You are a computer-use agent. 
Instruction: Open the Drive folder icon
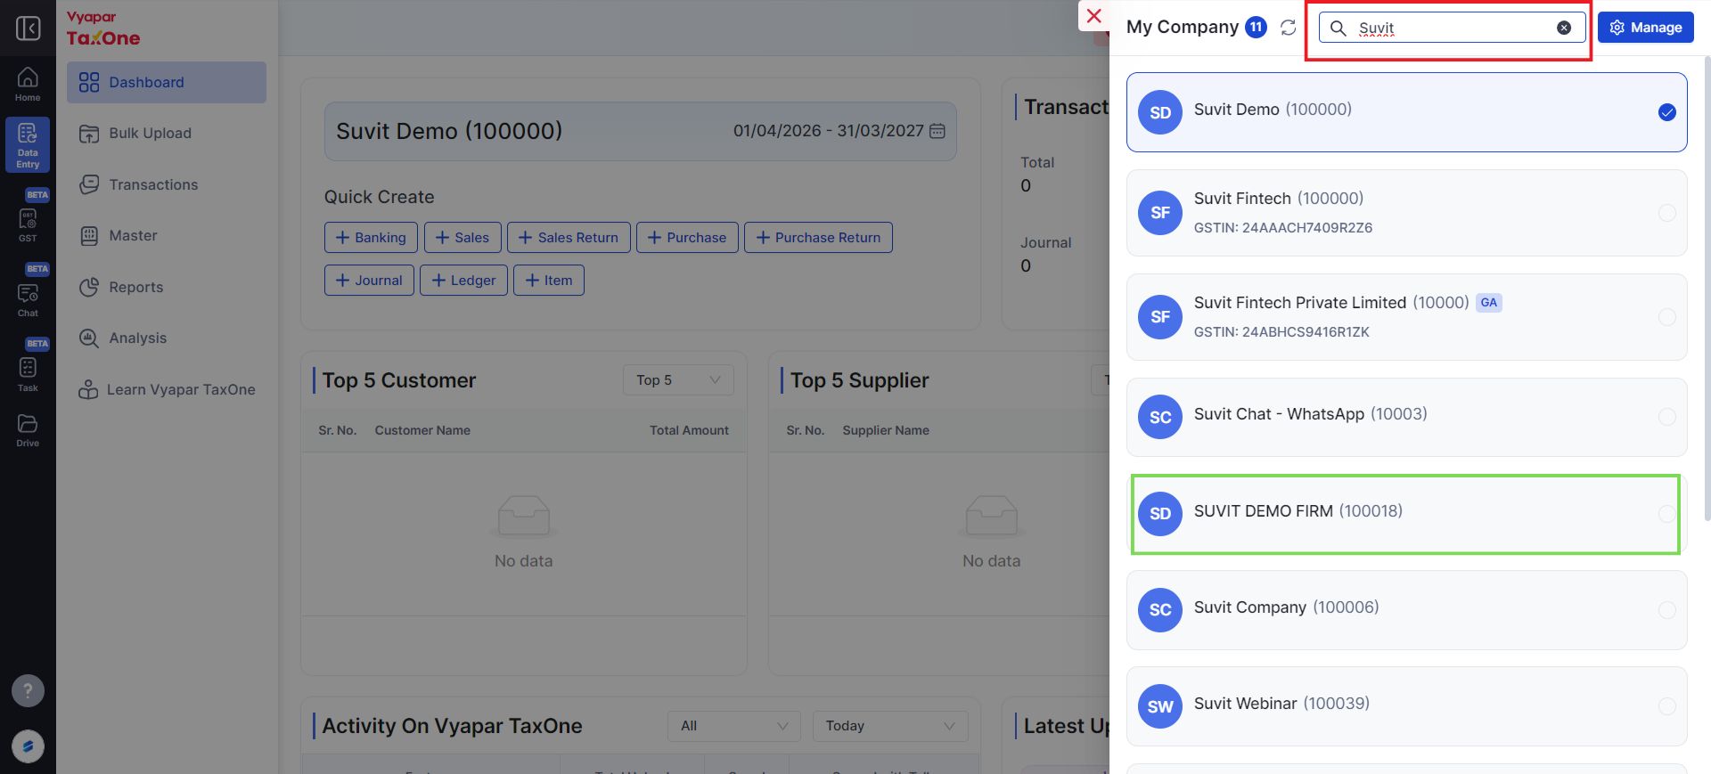[28, 430]
